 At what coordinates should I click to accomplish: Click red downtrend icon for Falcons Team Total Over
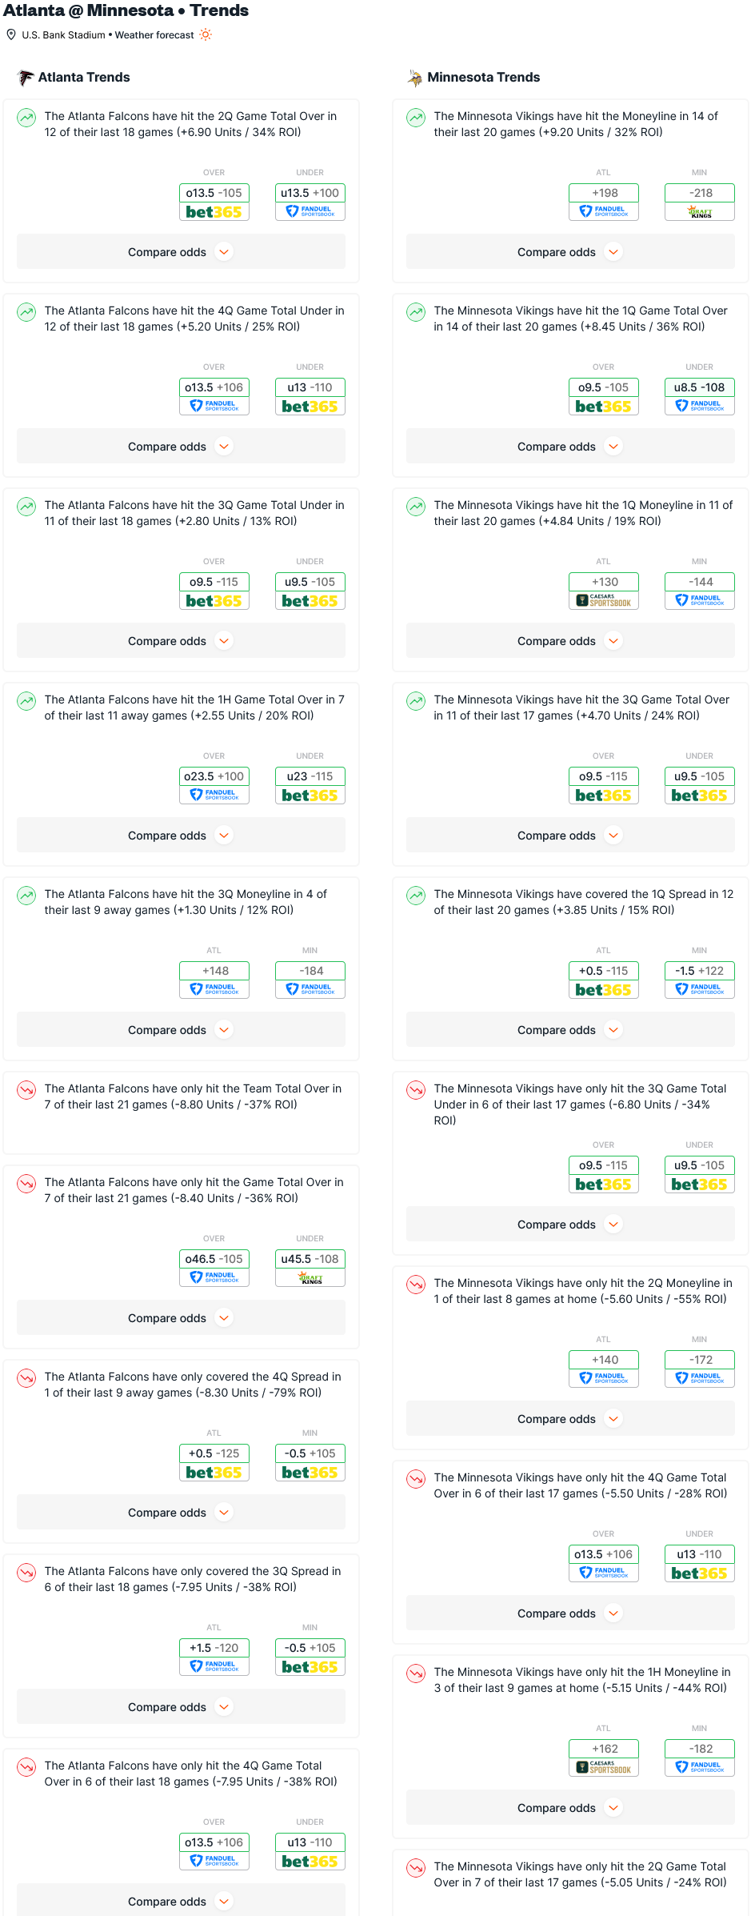[x=26, y=1090]
